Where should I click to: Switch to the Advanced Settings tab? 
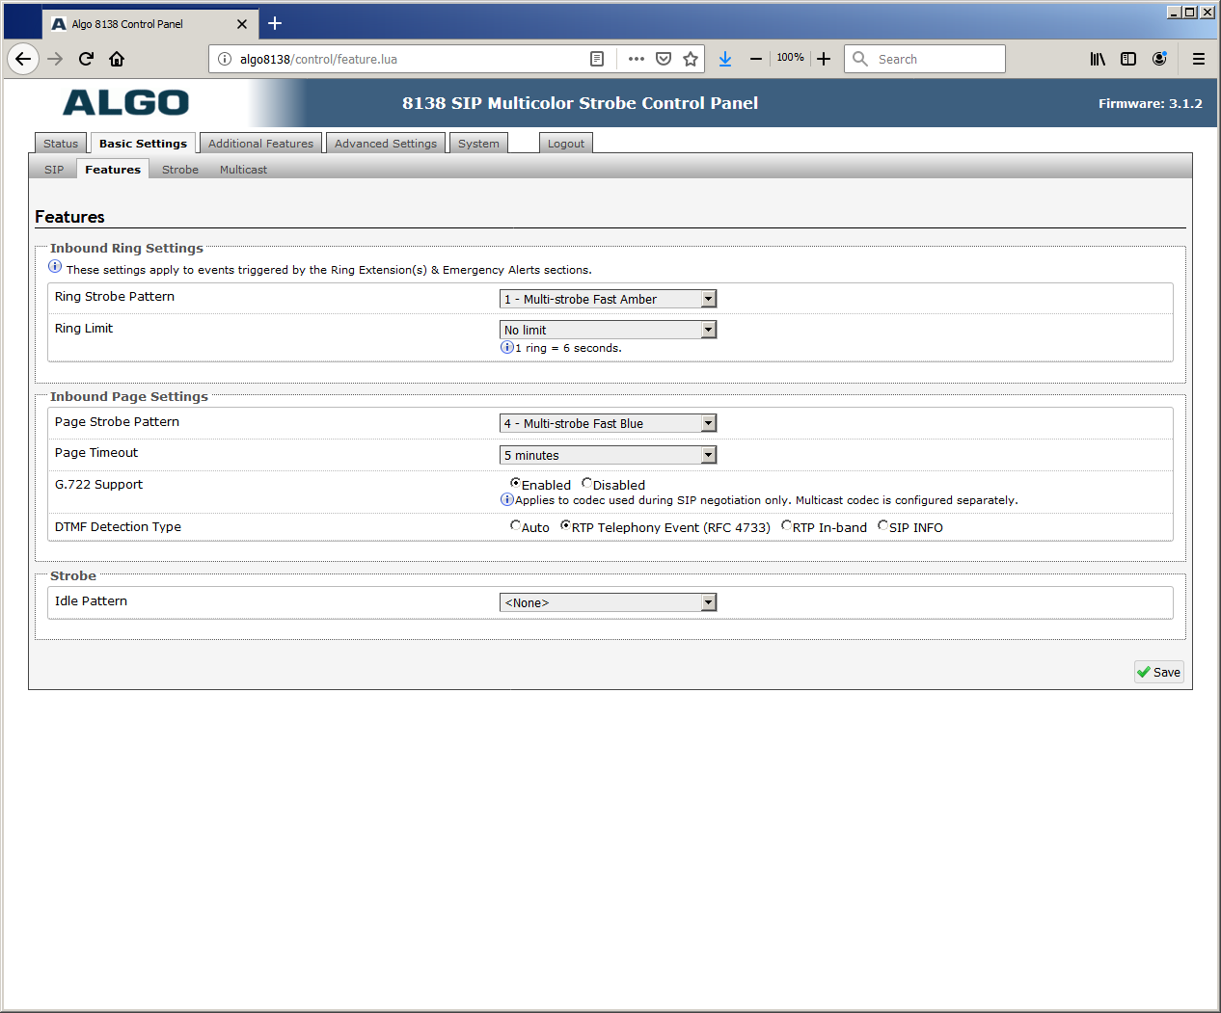386,144
